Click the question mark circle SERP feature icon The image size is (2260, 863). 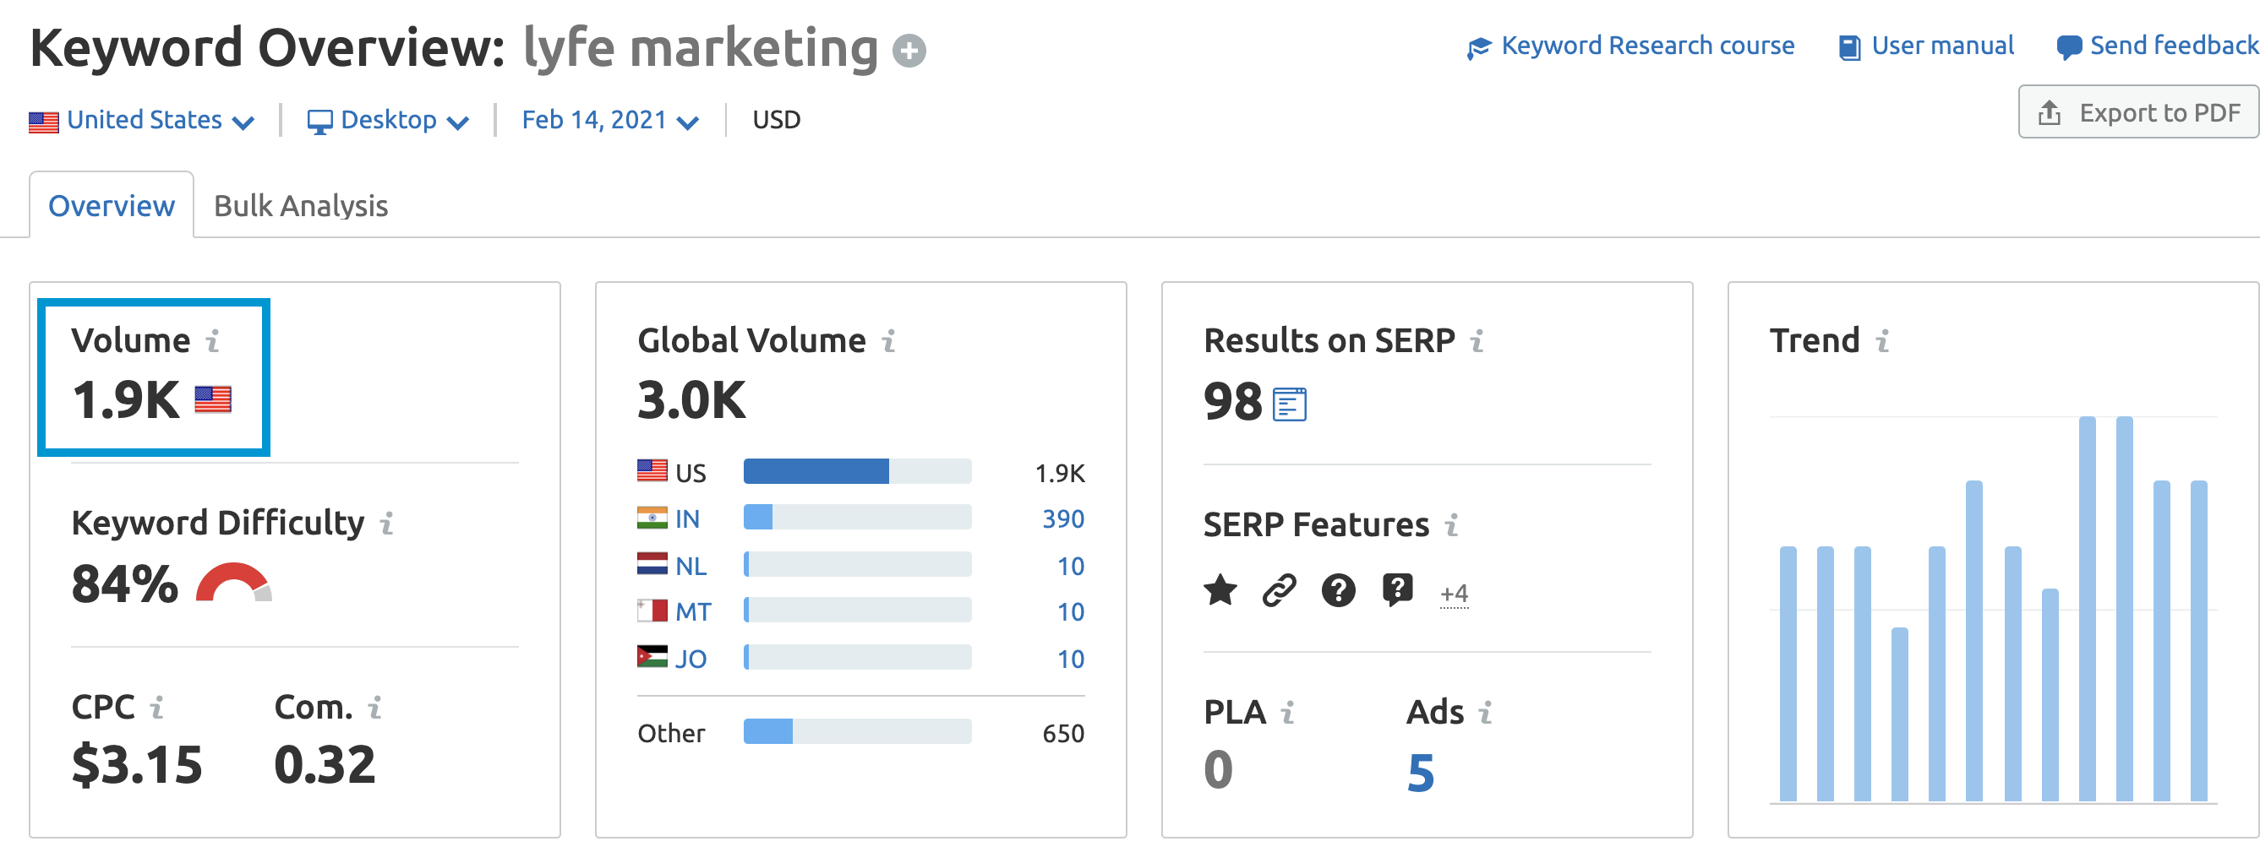pyautogui.click(x=1338, y=590)
